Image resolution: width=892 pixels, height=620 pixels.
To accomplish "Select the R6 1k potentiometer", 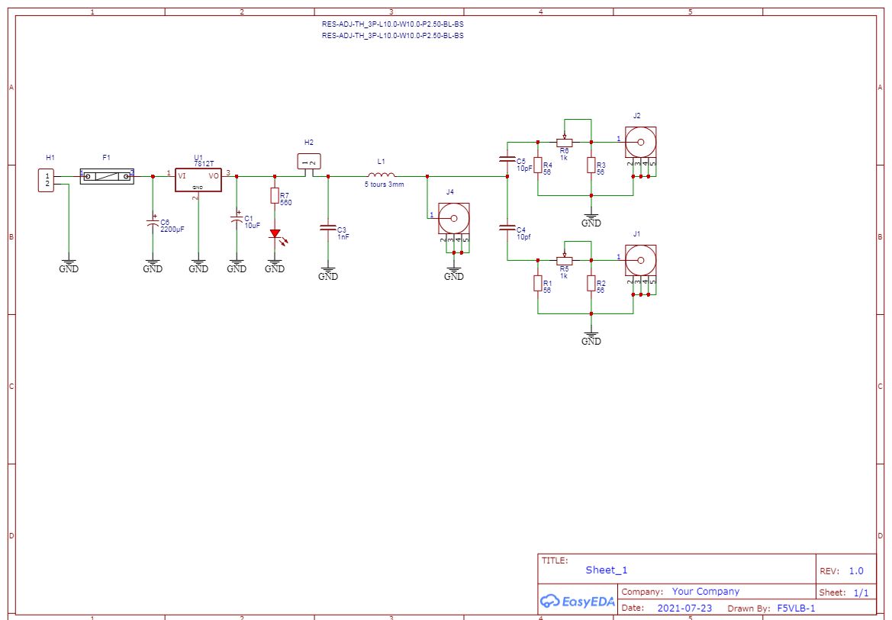I will pyautogui.click(x=565, y=142).
